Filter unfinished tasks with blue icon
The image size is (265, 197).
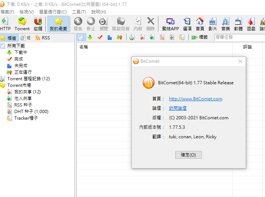pyautogui.click(x=110, y=37)
